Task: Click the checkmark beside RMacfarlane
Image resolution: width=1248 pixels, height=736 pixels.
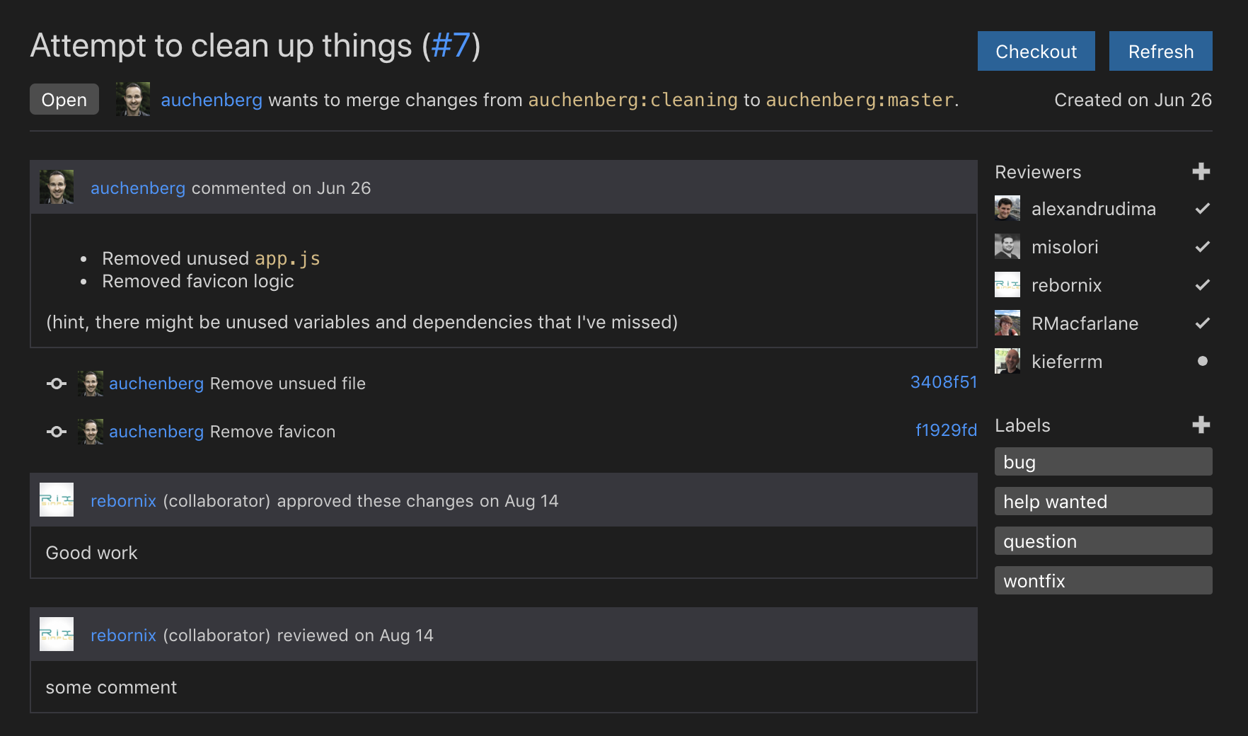Action: 1201,323
